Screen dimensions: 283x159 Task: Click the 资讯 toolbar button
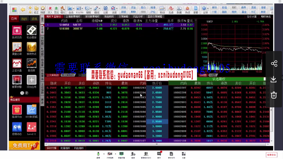(124, 8)
